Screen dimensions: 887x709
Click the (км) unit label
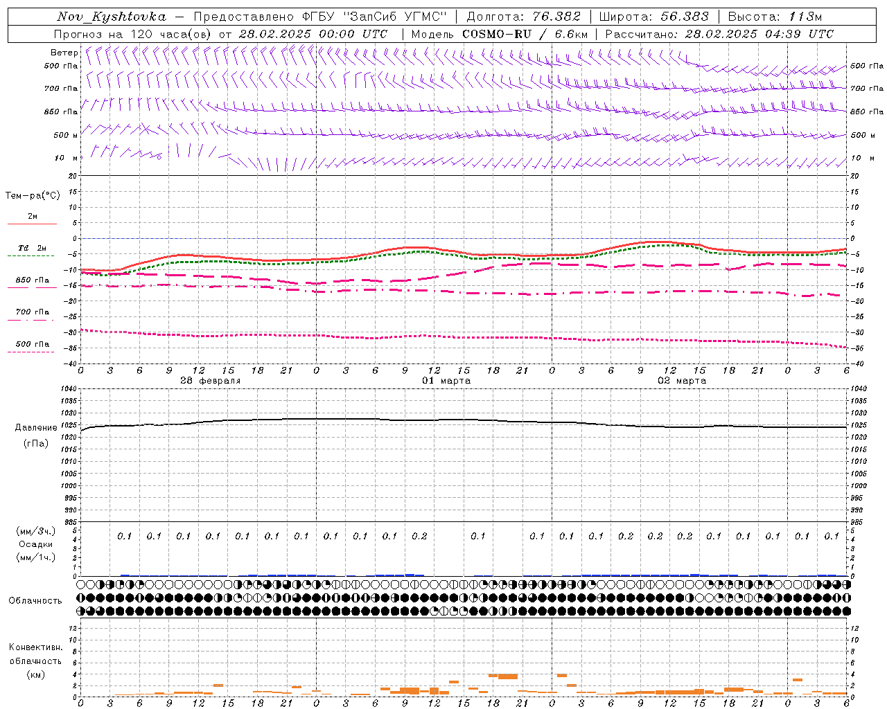[x=35, y=674]
